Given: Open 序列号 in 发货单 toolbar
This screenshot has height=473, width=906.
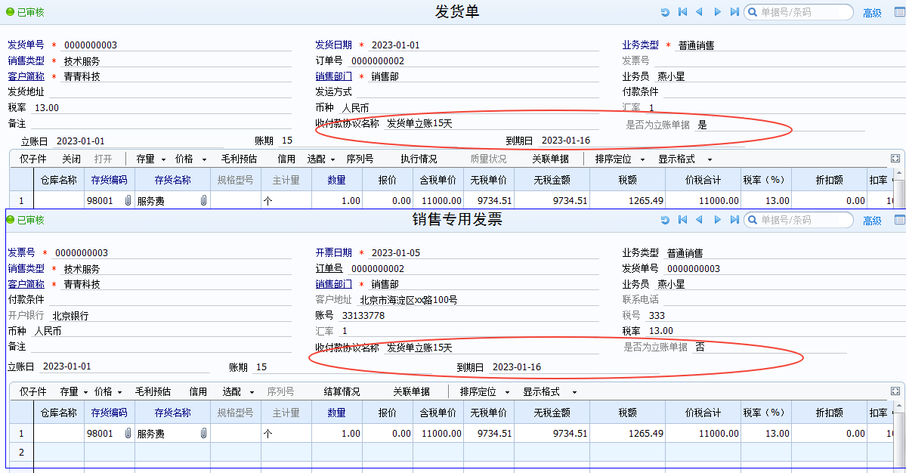Looking at the screenshot, I should coord(360,159).
